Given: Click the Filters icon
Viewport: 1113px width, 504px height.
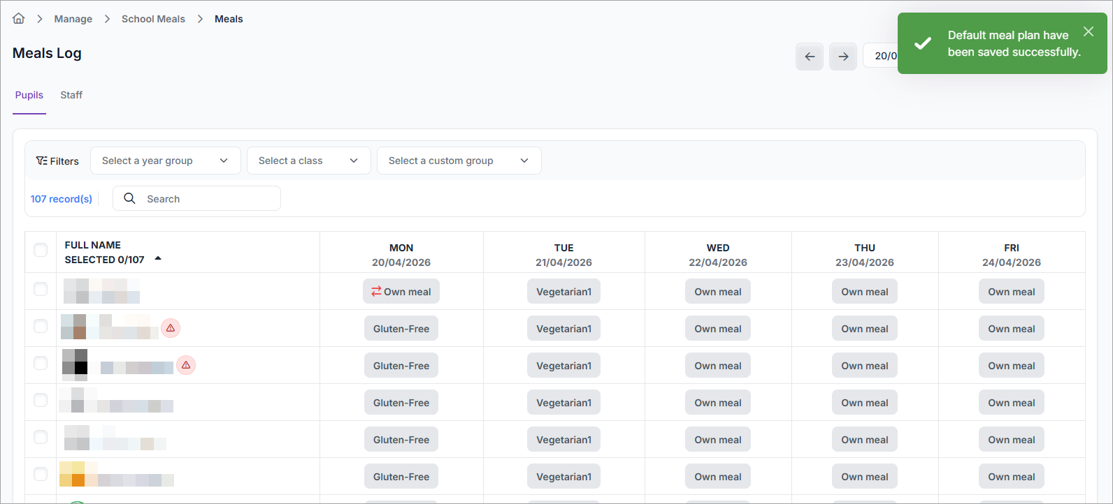Looking at the screenshot, I should coord(42,161).
